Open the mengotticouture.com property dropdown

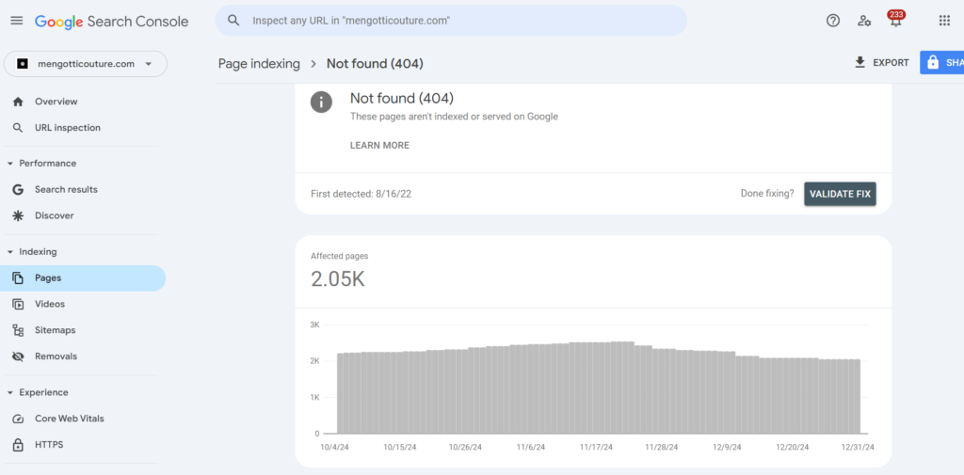pos(86,64)
